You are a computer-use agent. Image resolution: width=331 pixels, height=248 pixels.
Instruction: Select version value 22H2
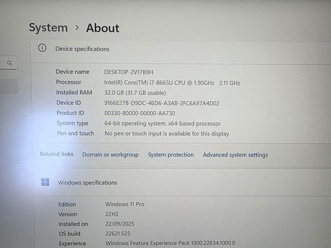[112, 214]
